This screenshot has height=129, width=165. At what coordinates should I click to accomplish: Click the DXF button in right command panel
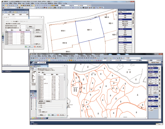[x=151, y=79]
